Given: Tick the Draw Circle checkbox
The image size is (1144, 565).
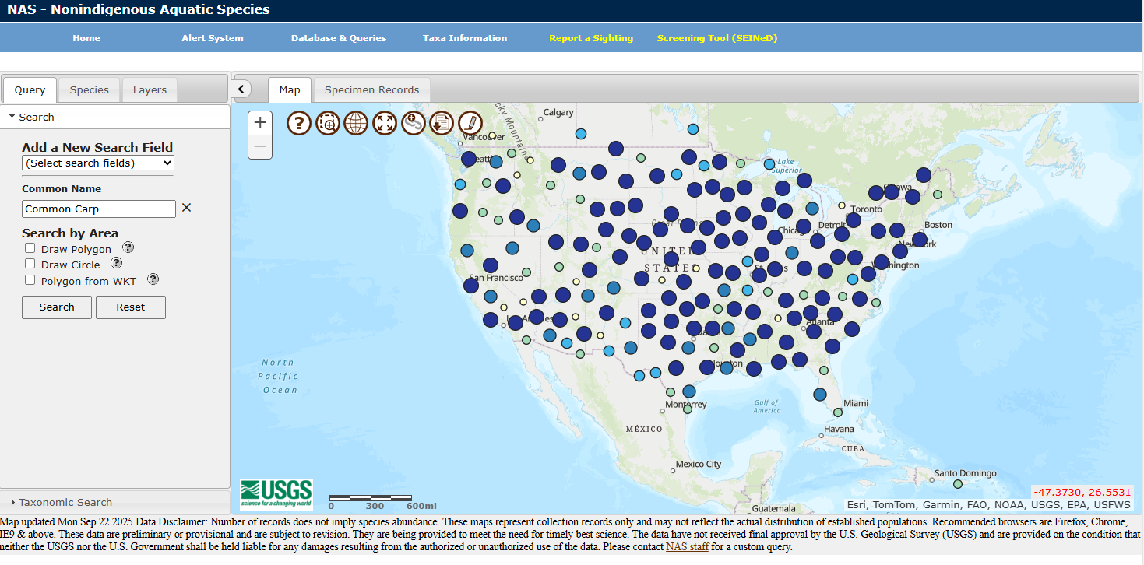Looking at the screenshot, I should 30,264.
